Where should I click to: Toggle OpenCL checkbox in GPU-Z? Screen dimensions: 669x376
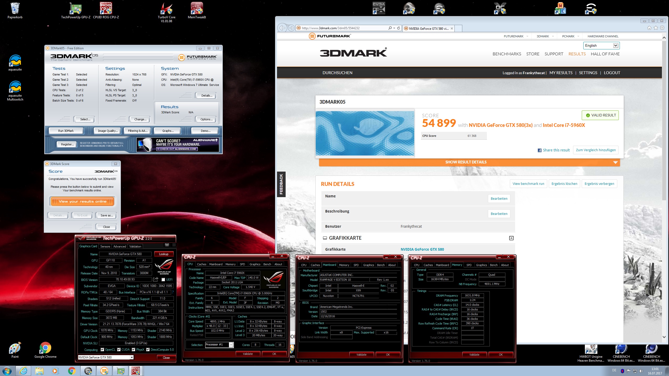(x=102, y=350)
